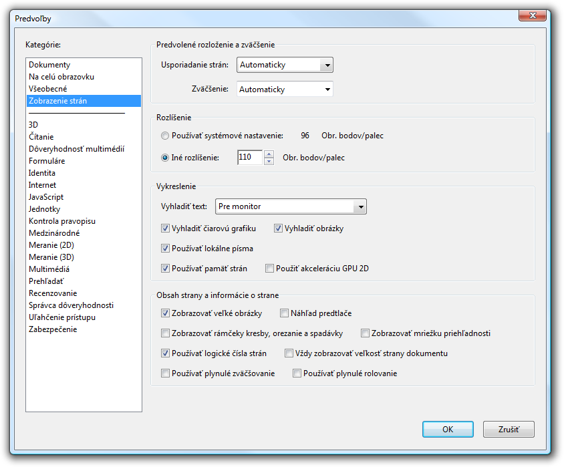Increase resolution value with stepper up arrow
564x467 pixels.
click(269, 154)
